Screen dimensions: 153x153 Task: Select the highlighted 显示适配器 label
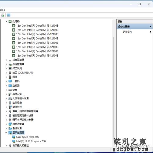click(18, 132)
